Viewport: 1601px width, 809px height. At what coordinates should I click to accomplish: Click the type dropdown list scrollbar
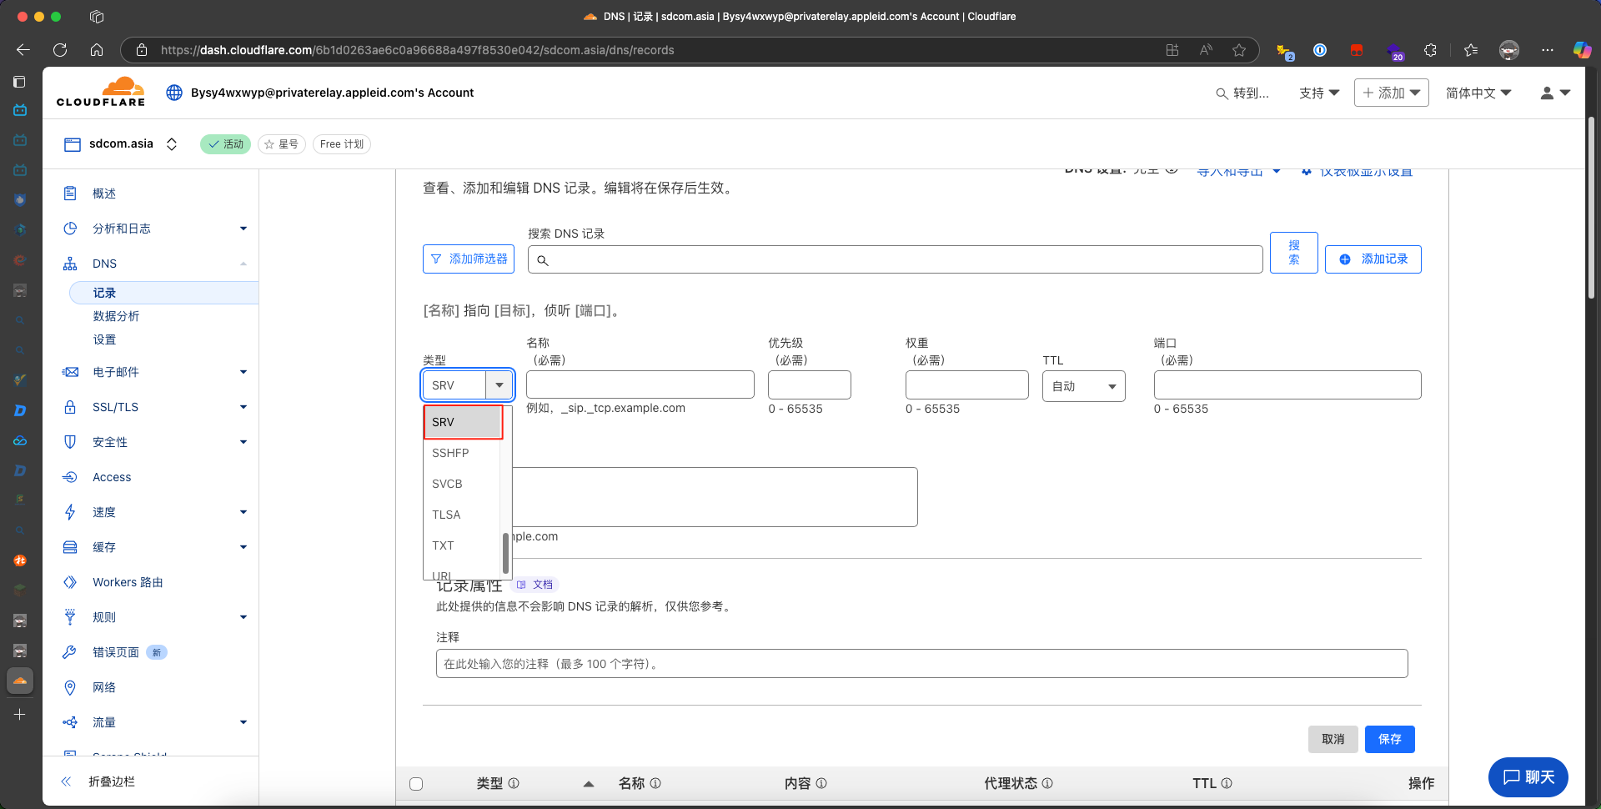pos(505,553)
